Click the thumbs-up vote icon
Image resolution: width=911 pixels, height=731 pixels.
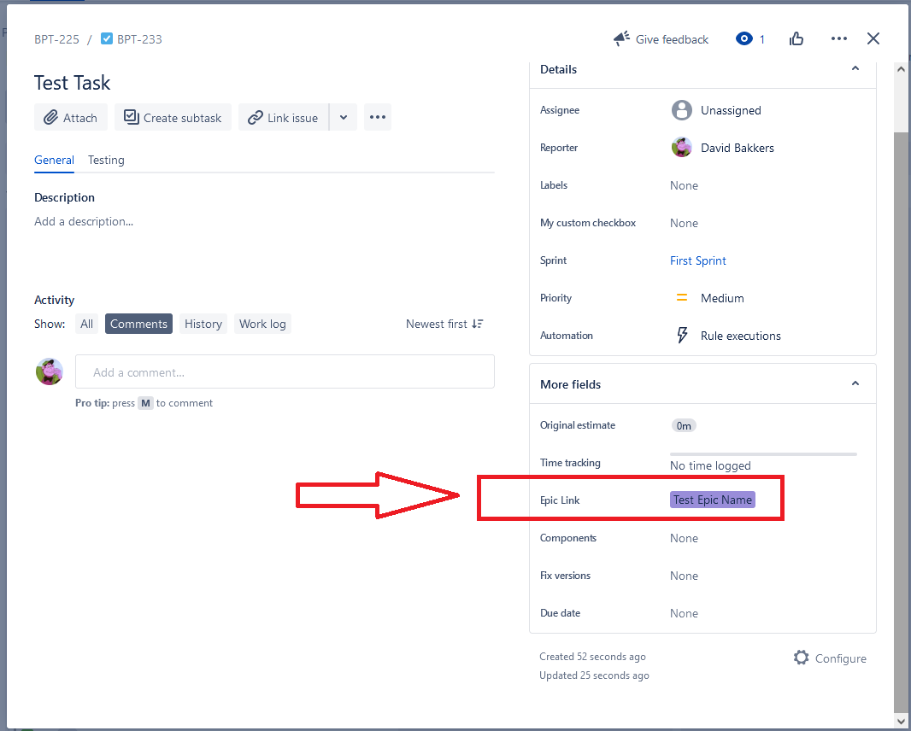pos(796,38)
